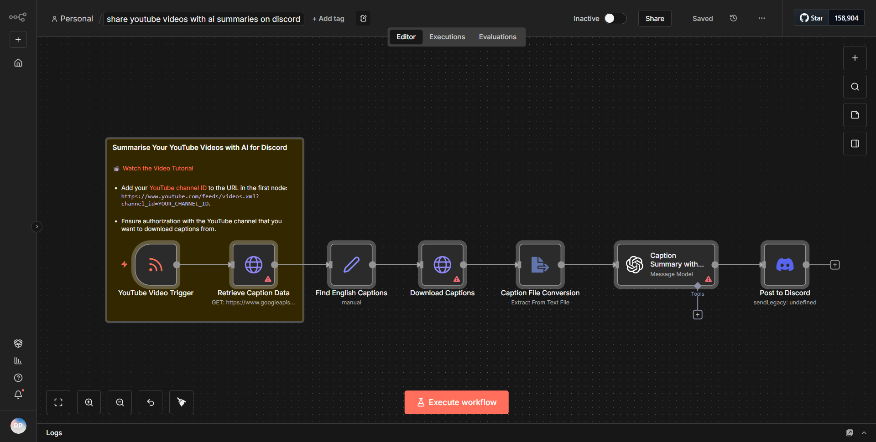The width and height of the screenshot is (876, 442).
Task: Click the fit view zoom-to-fit icon
Action: coord(58,402)
